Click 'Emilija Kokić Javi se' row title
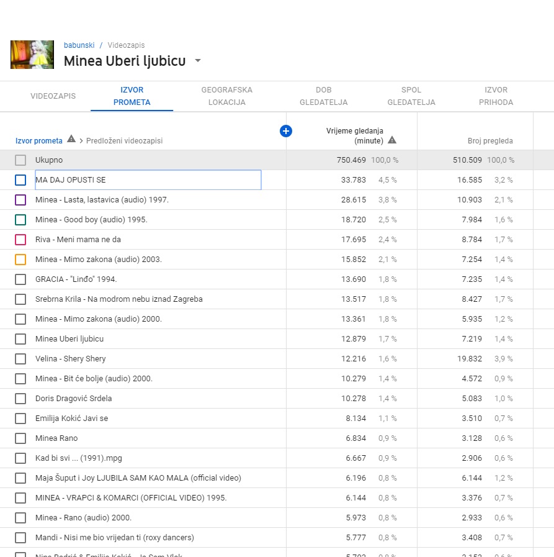 tap(72, 419)
